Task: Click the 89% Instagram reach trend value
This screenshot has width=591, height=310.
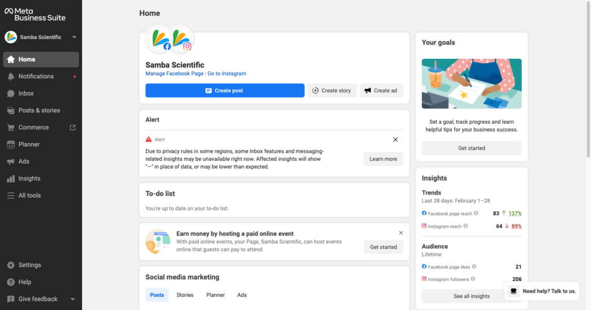Action: tap(517, 226)
